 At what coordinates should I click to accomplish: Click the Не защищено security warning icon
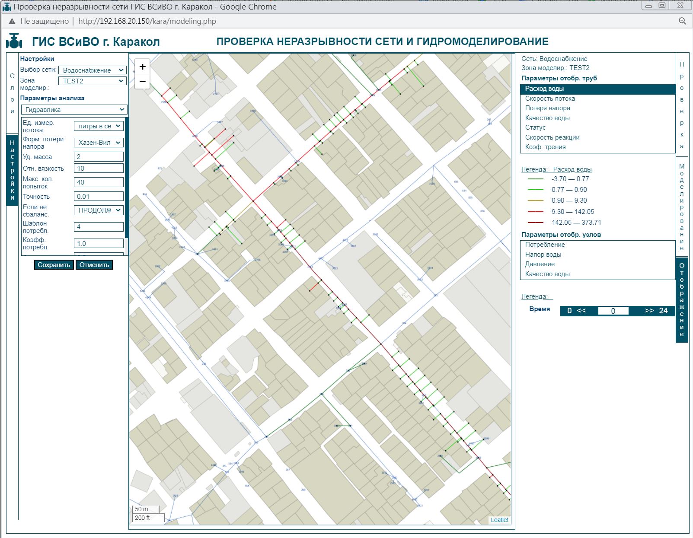click(12, 21)
